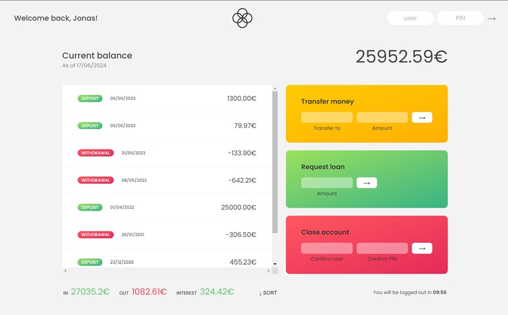The width and height of the screenshot is (508, 315).
Task: Click the 01/04/2022 movement date
Action: point(122,207)
